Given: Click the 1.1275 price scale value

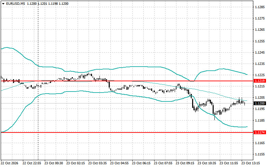Looking at the screenshot, I should [260, 18].
